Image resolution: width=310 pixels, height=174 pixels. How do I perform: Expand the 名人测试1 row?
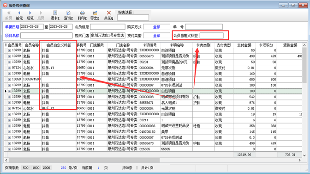[10, 103]
